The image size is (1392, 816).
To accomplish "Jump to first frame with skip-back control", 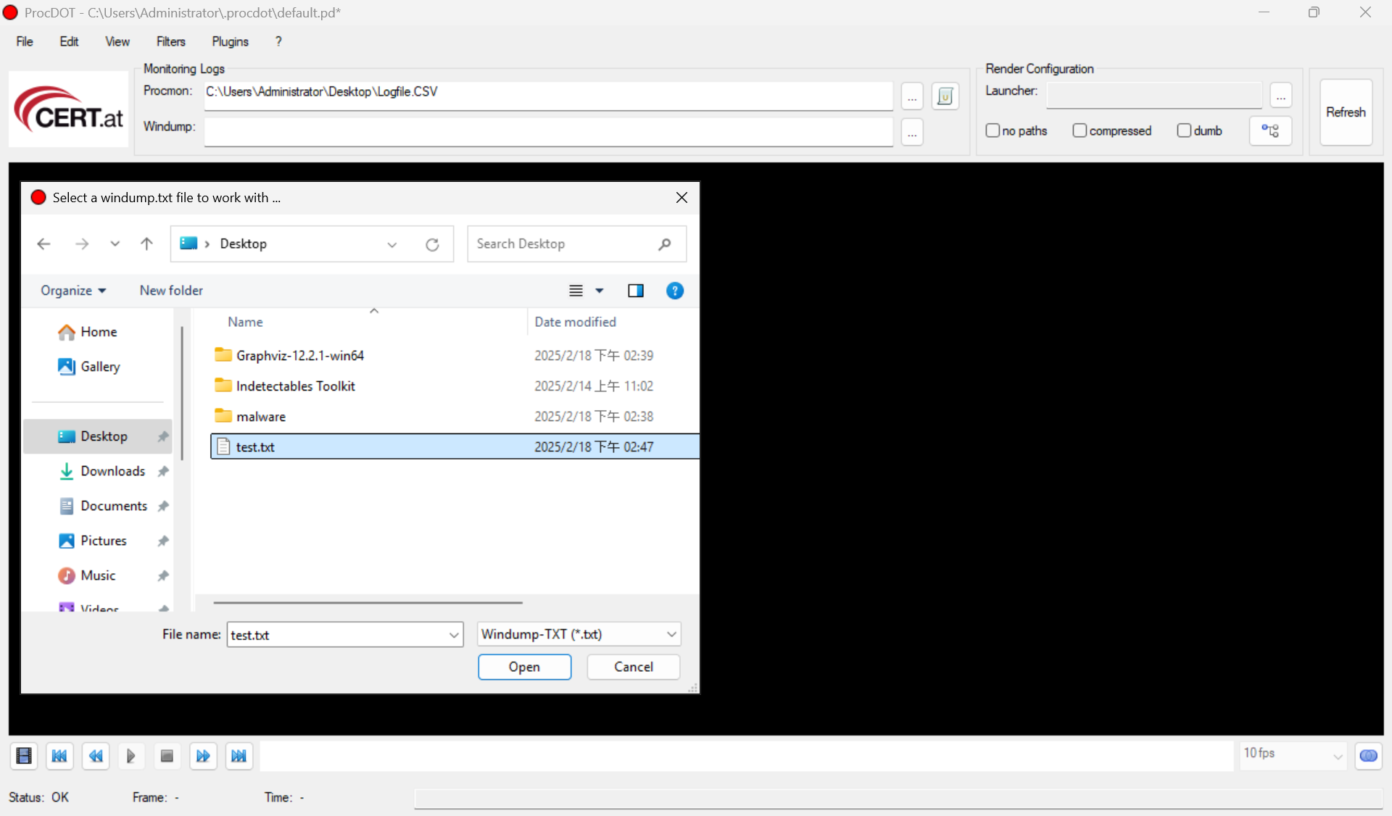I will (59, 756).
